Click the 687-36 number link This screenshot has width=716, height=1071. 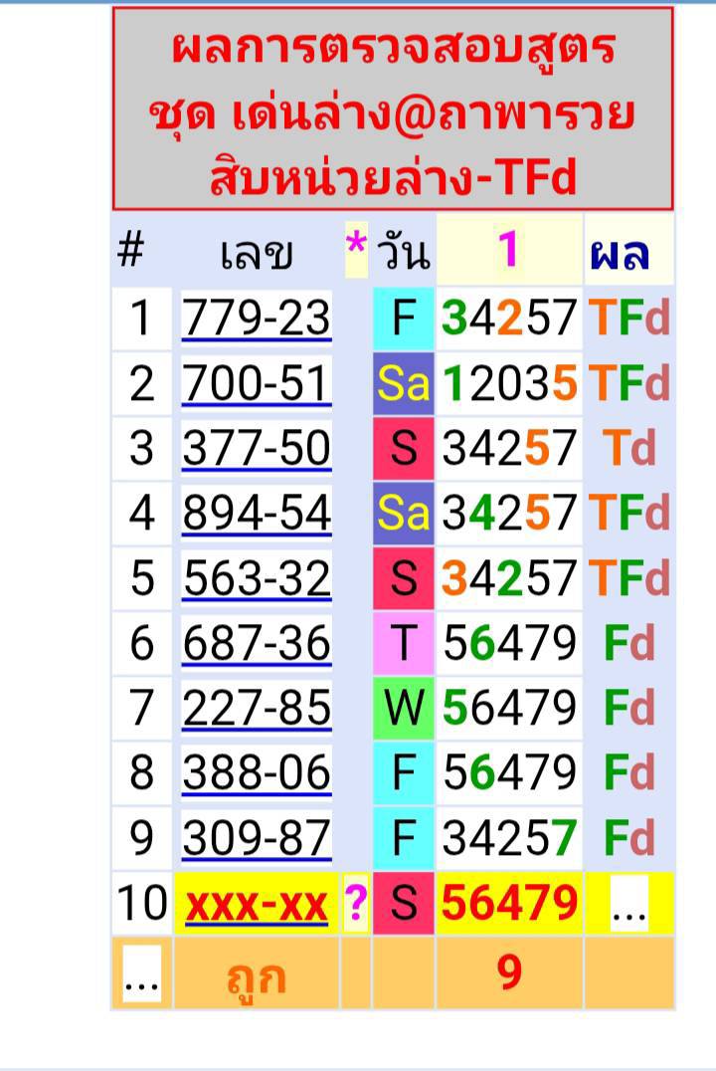tap(257, 643)
